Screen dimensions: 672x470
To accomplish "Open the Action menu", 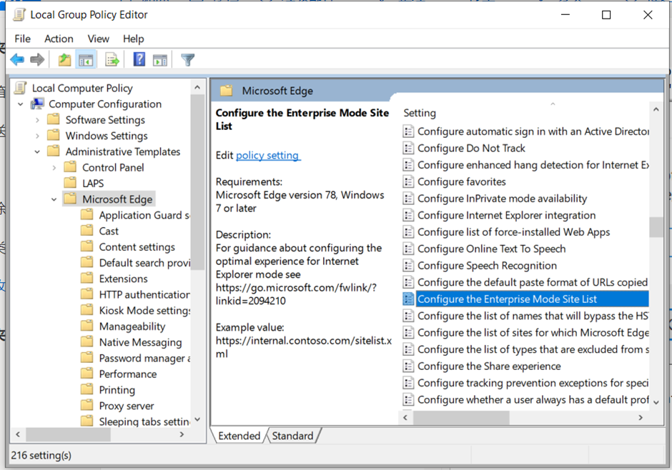I will (x=59, y=39).
